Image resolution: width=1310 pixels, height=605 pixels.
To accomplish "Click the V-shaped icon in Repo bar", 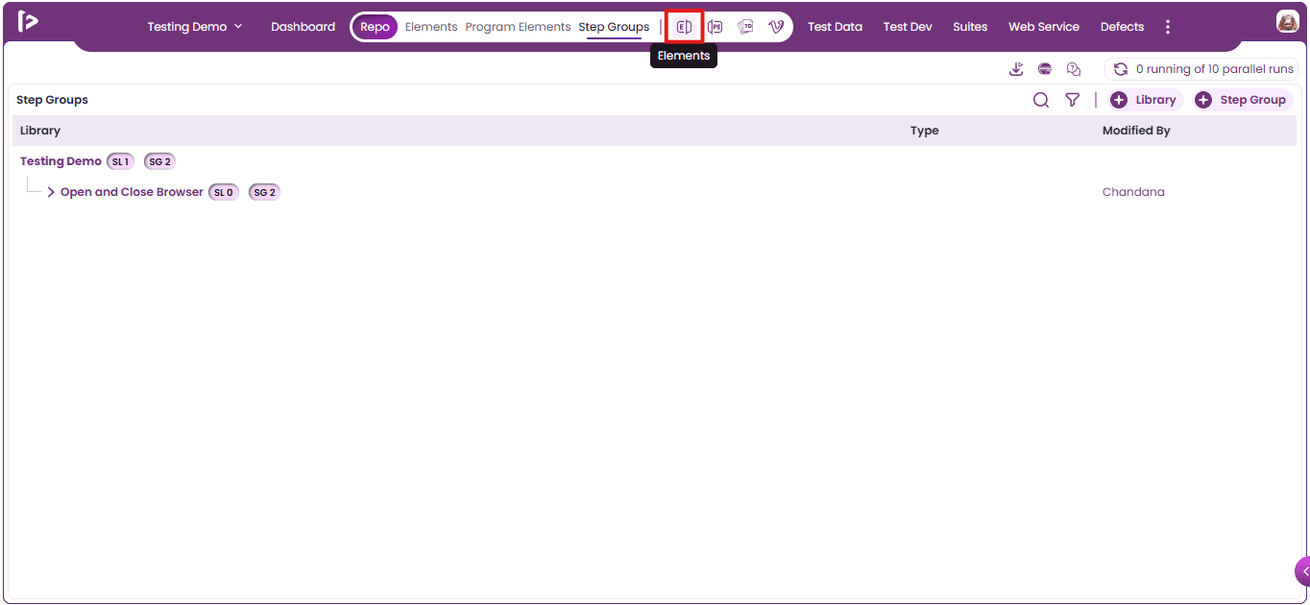I will click(x=776, y=27).
